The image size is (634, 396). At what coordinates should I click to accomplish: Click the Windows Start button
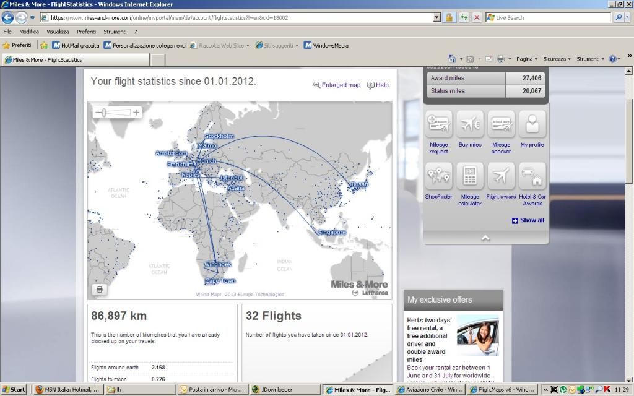(x=14, y=390)
